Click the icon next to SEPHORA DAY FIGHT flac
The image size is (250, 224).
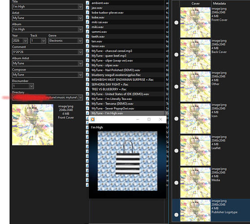tap(88, 84)
